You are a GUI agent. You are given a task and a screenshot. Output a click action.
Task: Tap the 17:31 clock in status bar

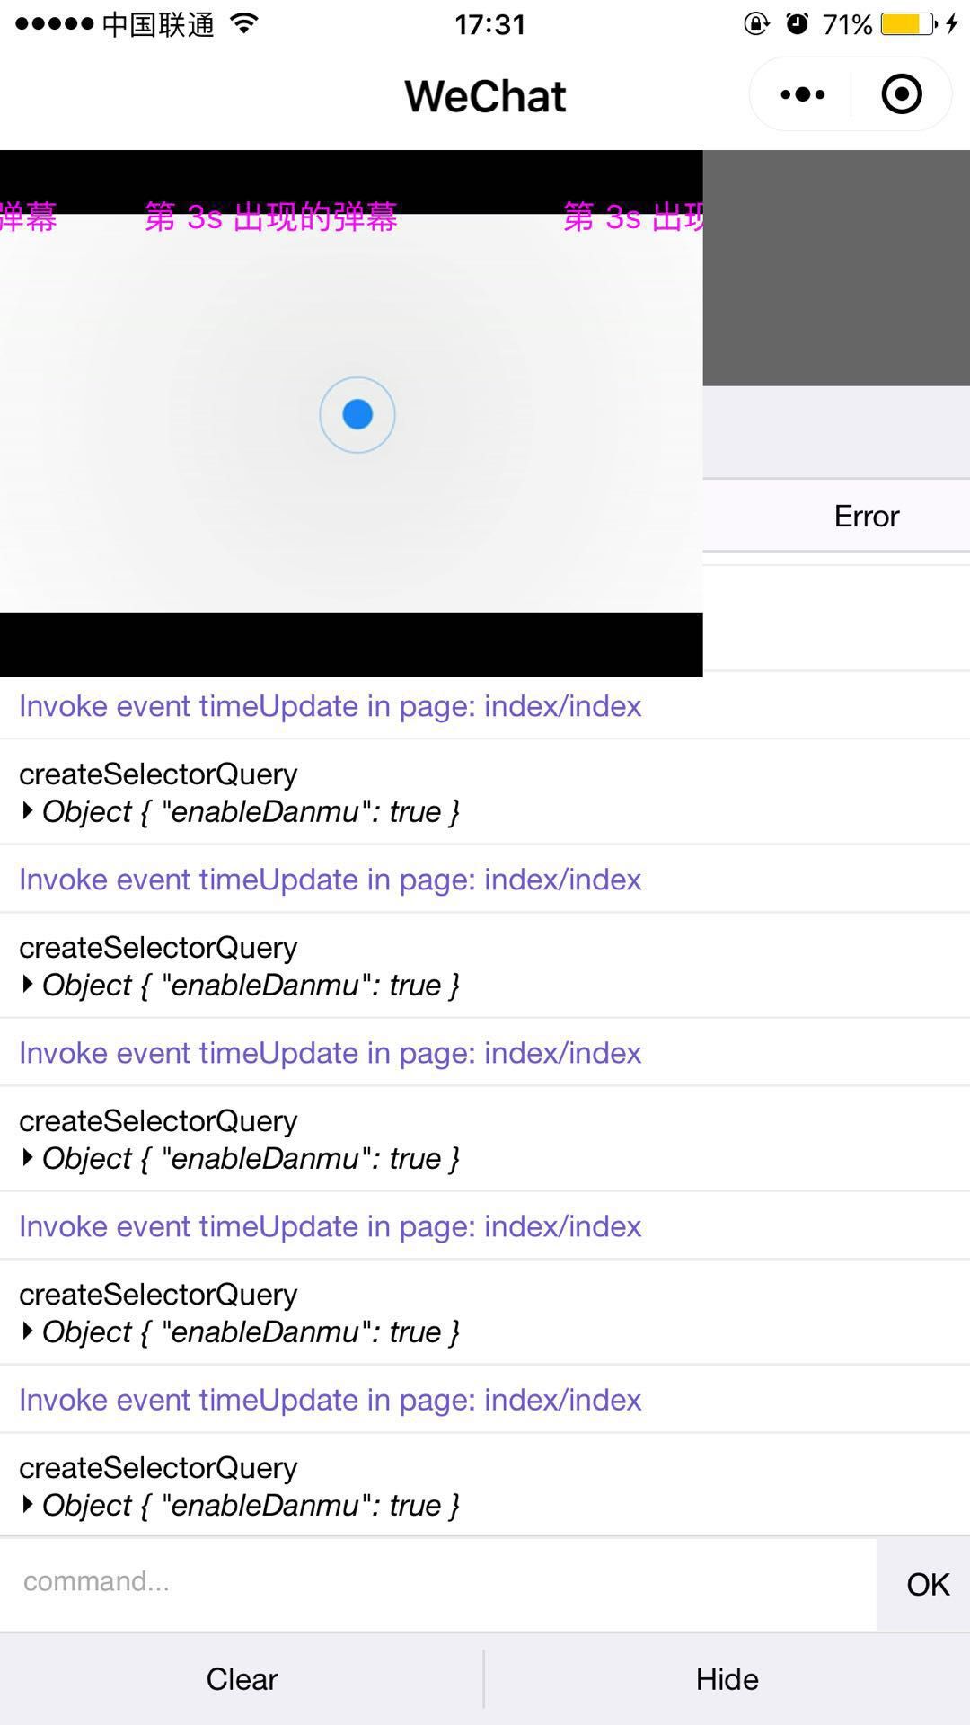[x=489, y=24]
